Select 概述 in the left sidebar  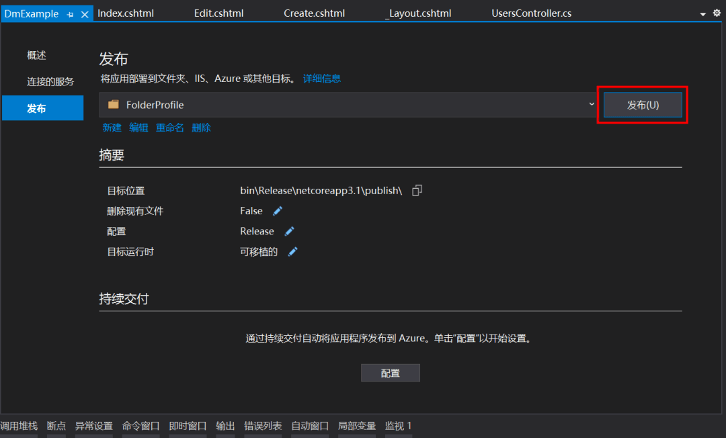tap(36, 55)
